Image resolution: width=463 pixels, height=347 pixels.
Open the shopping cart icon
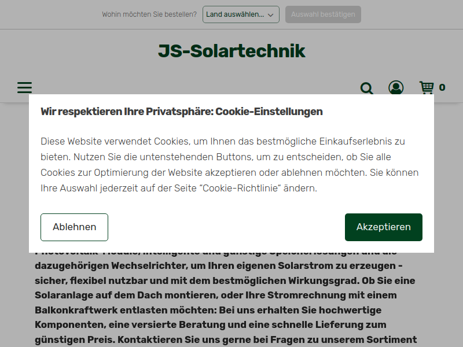427,88
